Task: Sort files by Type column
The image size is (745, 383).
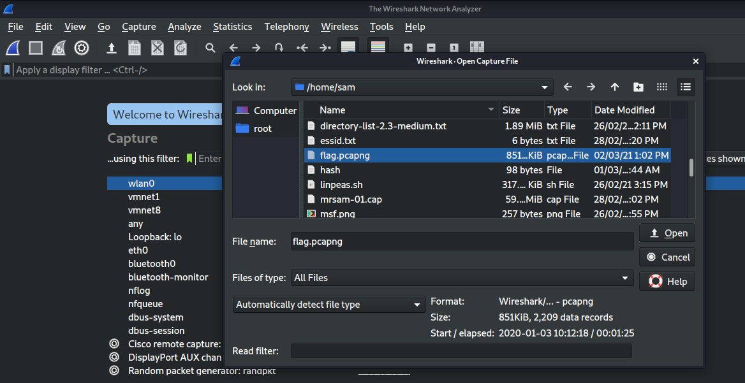Action: point(568,110)
